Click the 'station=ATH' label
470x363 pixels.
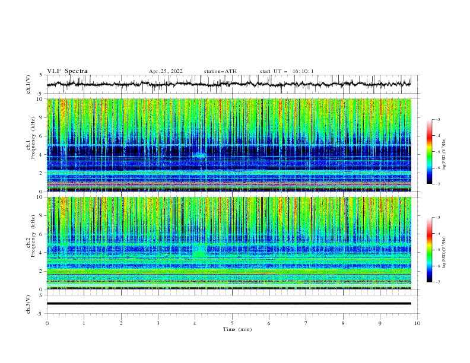[x=220, y=71]
